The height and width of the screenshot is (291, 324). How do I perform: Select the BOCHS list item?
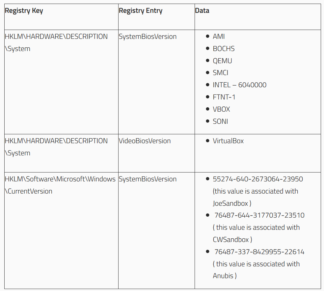click(224, 49)
